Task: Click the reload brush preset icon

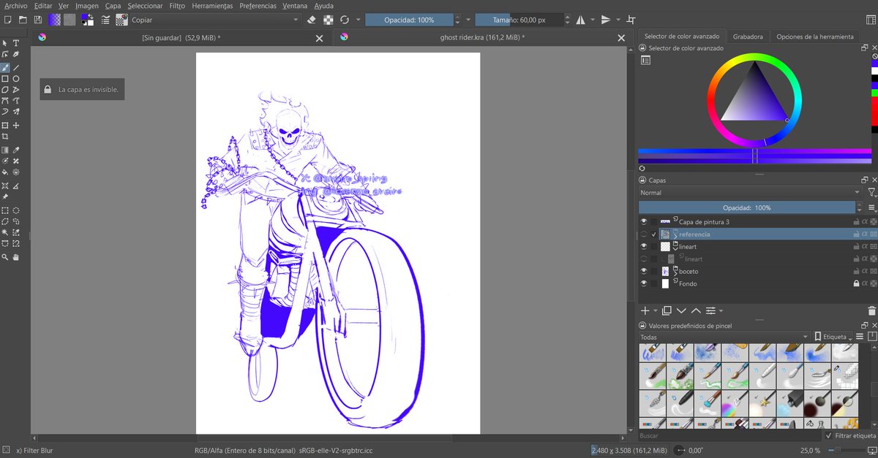Action: pos(345,20)
